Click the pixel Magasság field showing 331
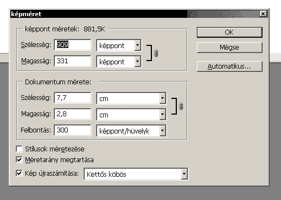Screen dimensions: 281x200 click(x=73, y=61)
